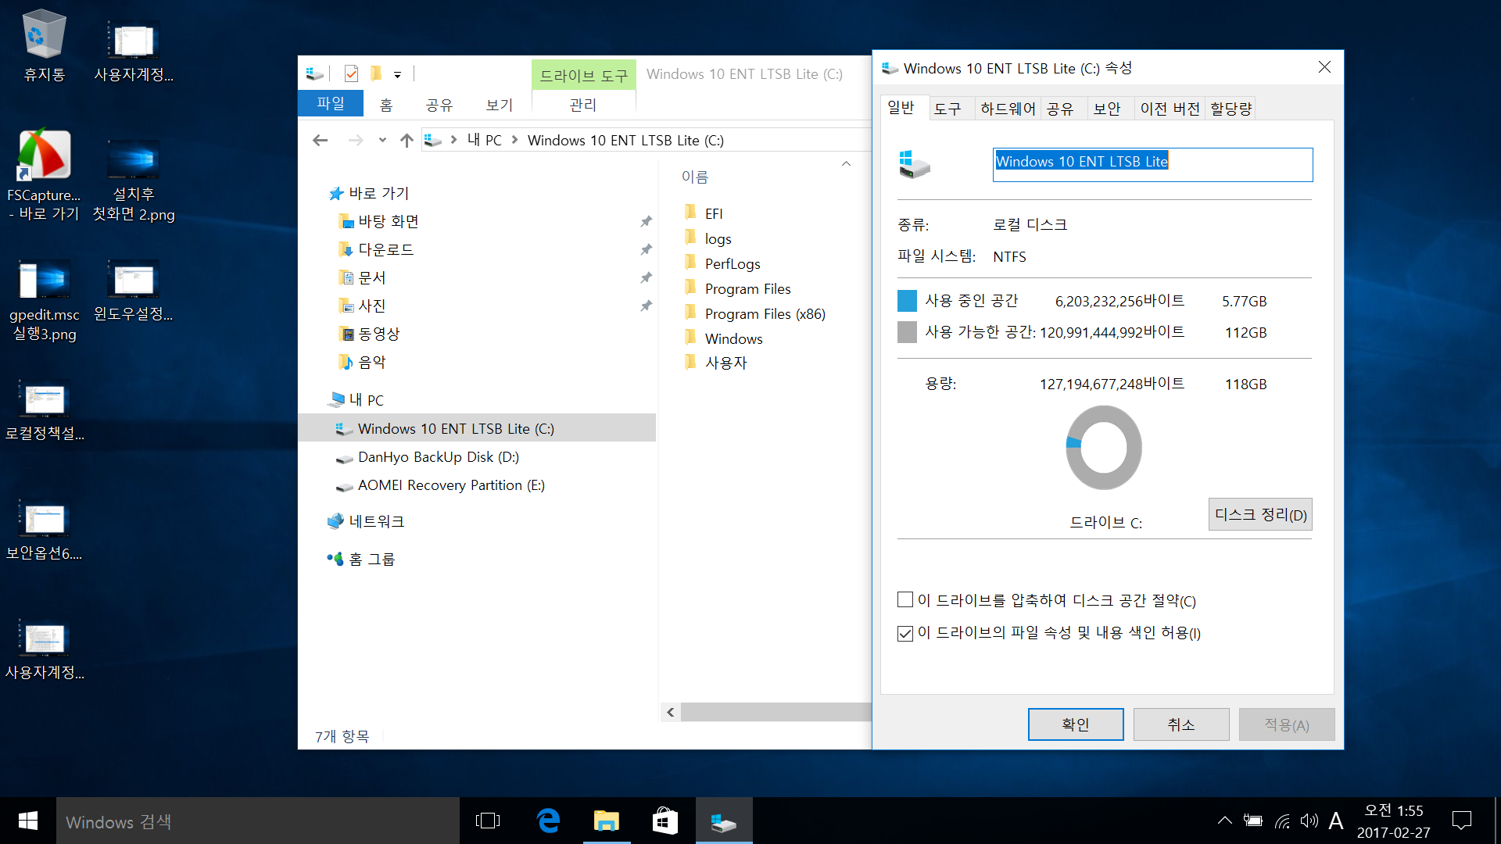Switch to the 하드웨어 tab in properties dialog
Viewport: 1501px width, 844px height.
1008,109
